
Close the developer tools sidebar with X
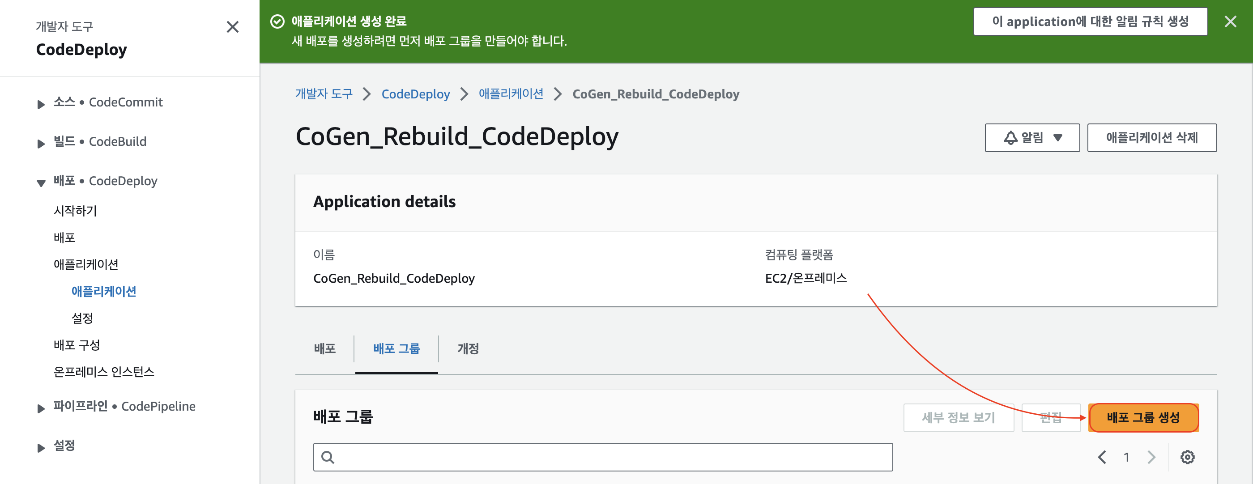[x=233, y=27]
